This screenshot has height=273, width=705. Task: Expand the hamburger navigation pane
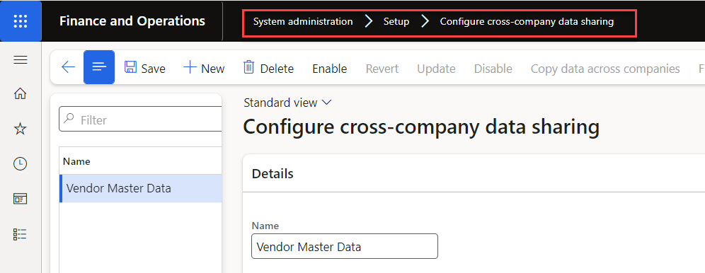click(x=21, y=59)
